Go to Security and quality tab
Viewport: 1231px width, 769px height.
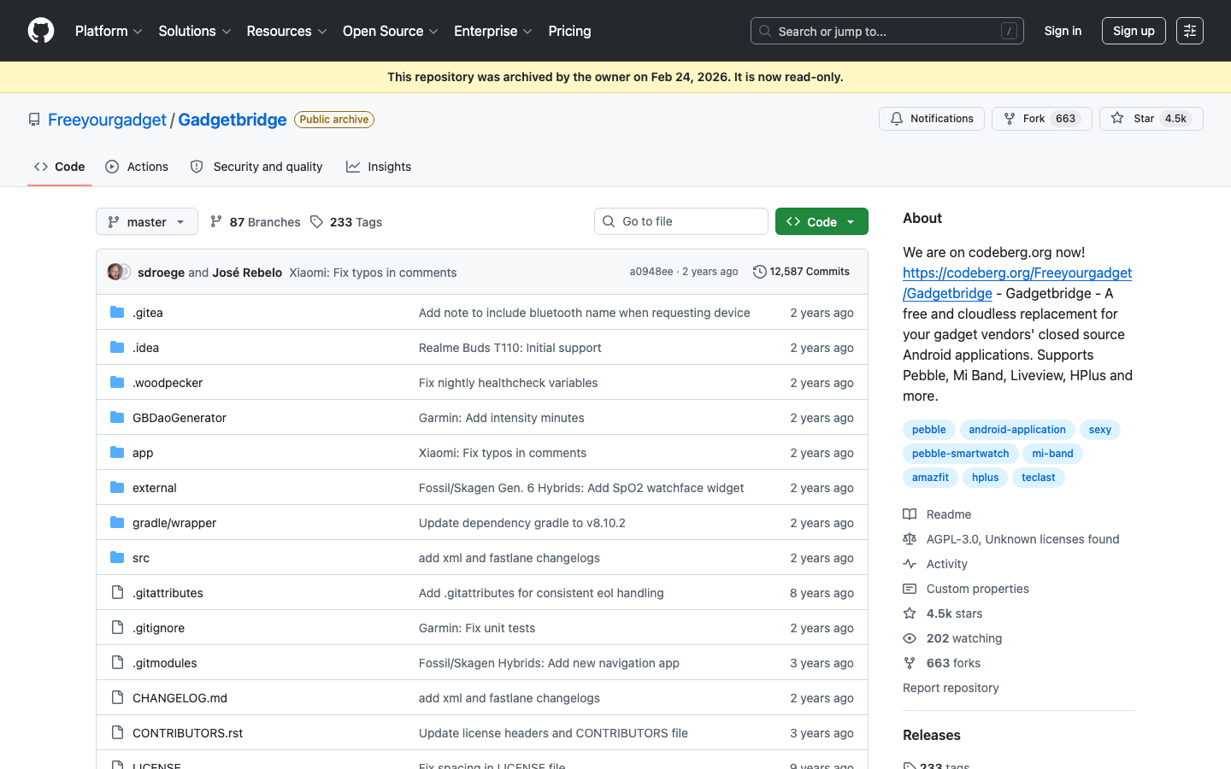256,167
